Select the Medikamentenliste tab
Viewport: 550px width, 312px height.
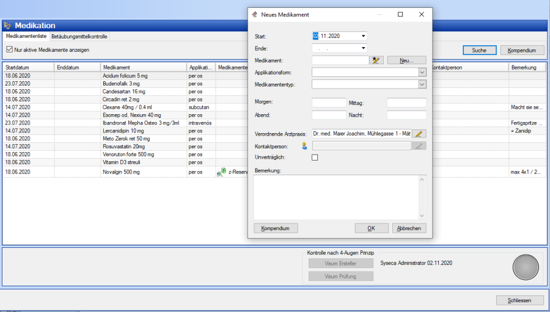point(26,37)
